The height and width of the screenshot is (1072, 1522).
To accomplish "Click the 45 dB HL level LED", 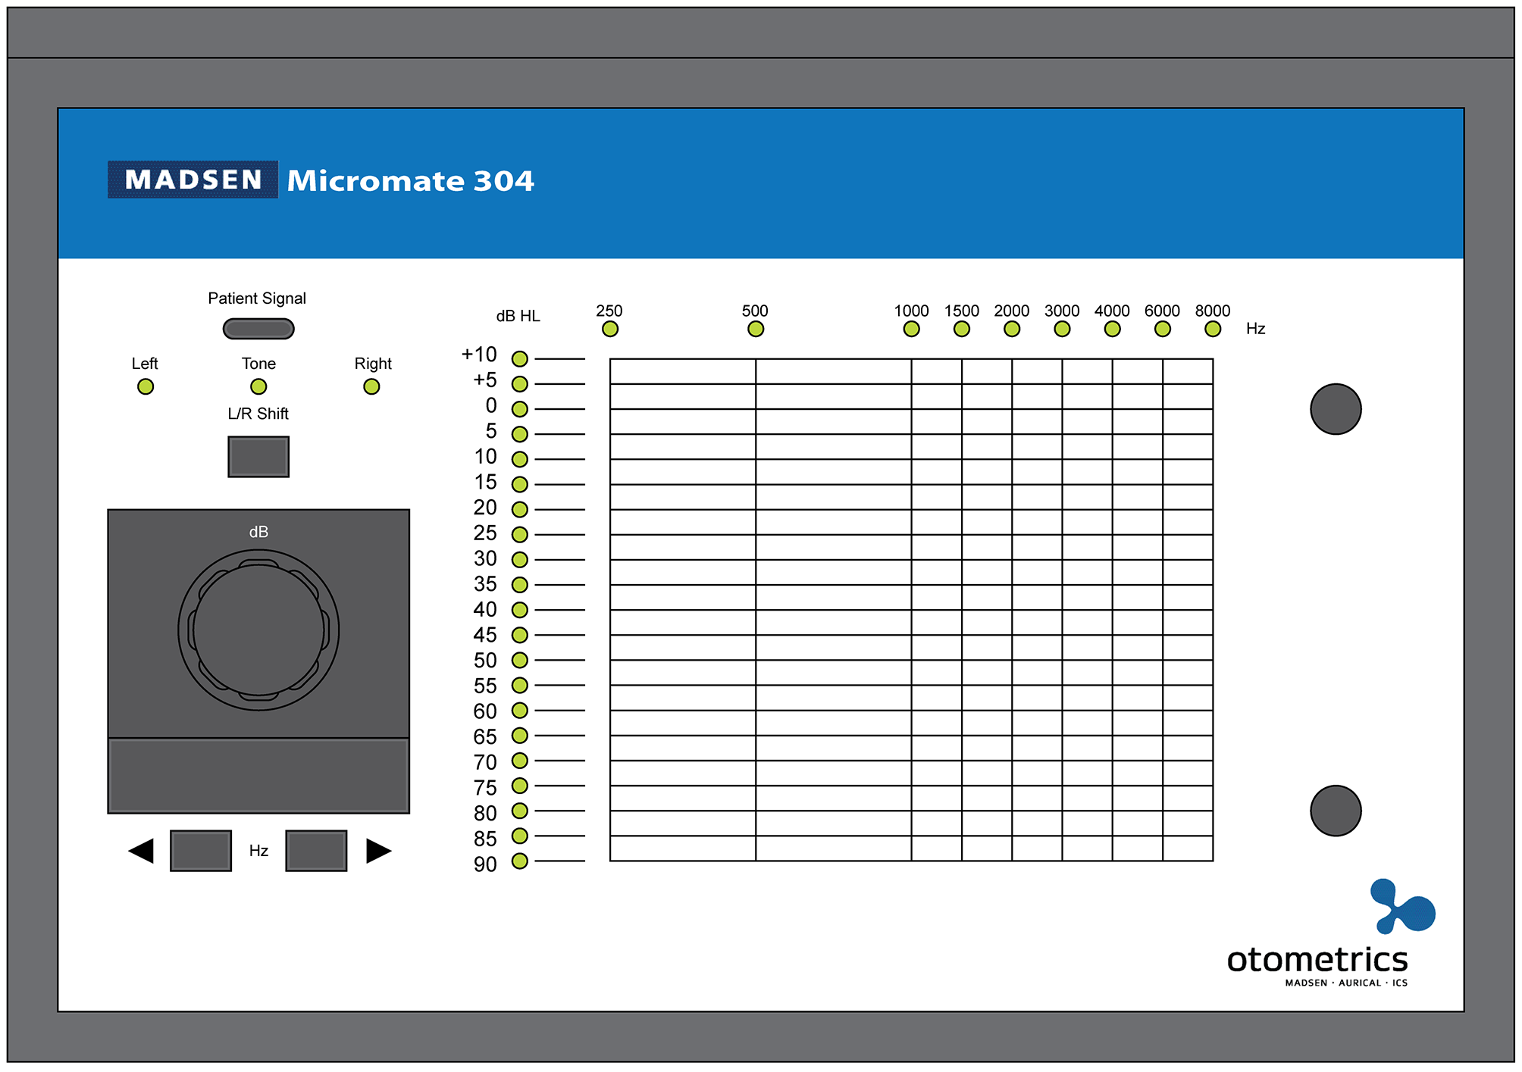I will 520,635.
